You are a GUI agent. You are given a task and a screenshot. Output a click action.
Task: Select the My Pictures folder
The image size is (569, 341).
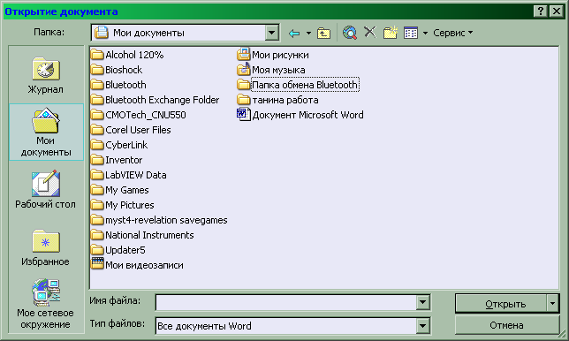[x=123, y=205]
